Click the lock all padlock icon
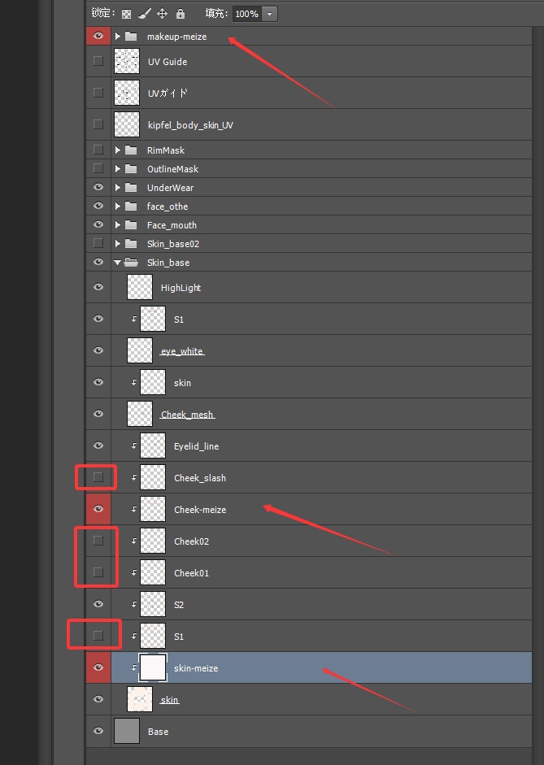The width and height of the screenshot is (544, 765). (181, 14)
